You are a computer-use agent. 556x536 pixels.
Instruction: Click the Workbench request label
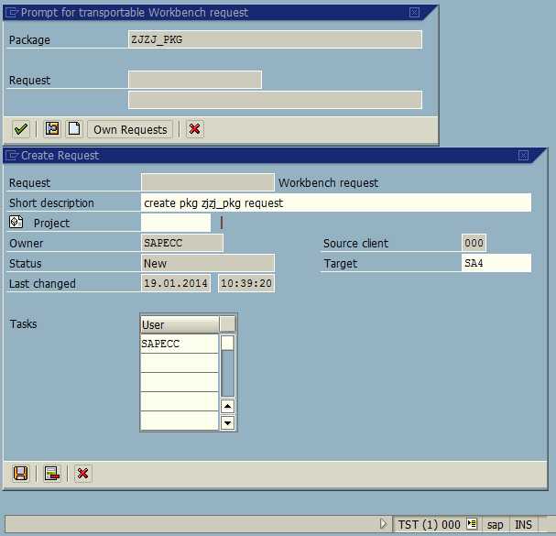tap(328, 182)
